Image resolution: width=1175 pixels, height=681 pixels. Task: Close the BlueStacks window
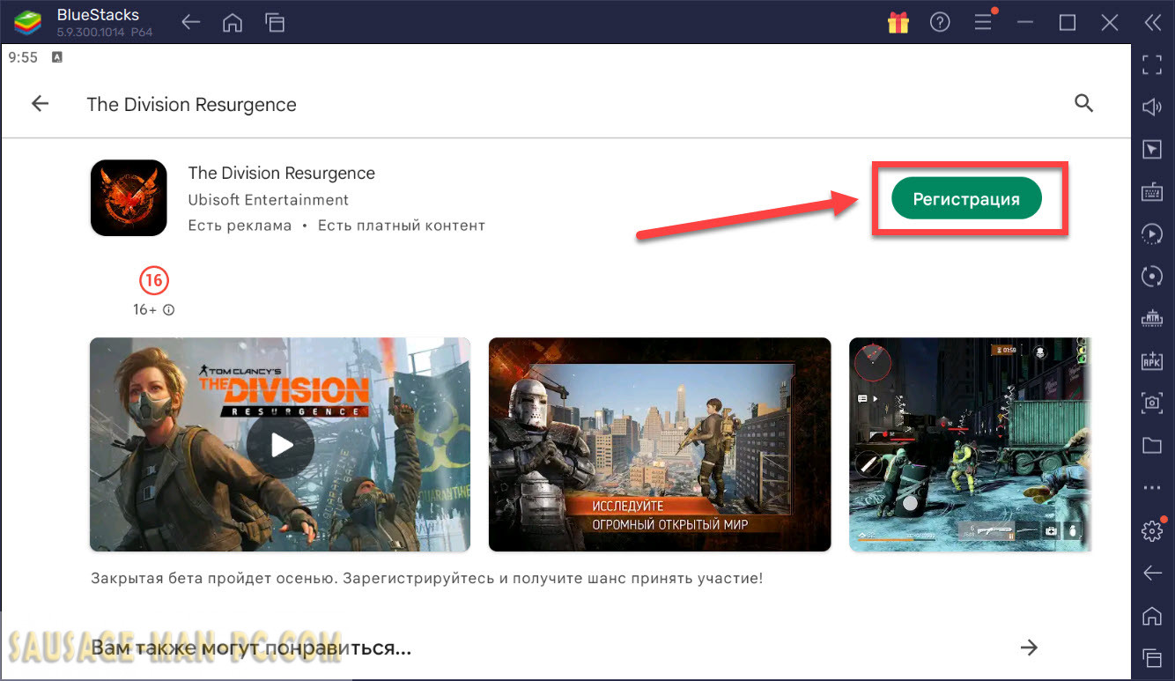click(1110, 23)
